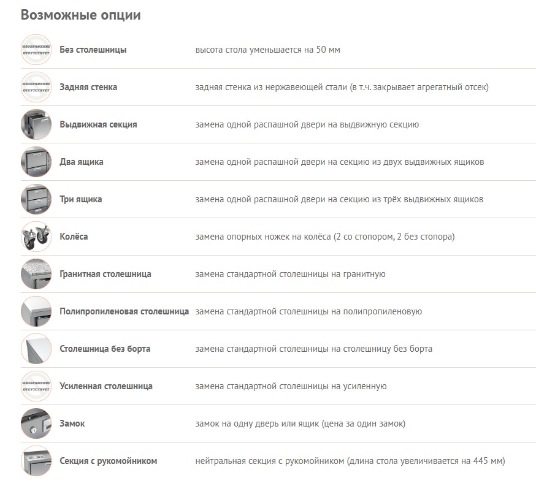Click the granite countertop thumbnail icon
Viewport: 536px width, 486px height.
point(36,274)
